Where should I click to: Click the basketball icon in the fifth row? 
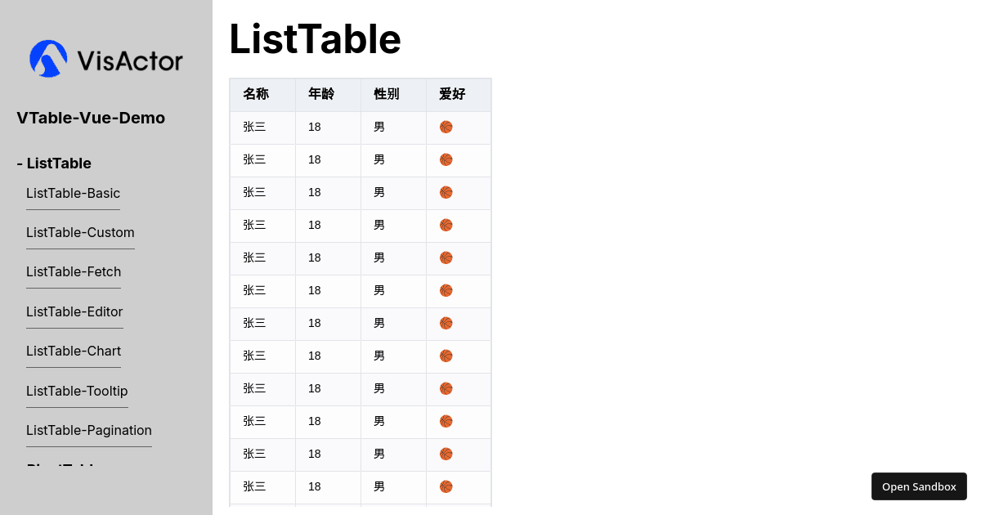(x=446, y=257)
